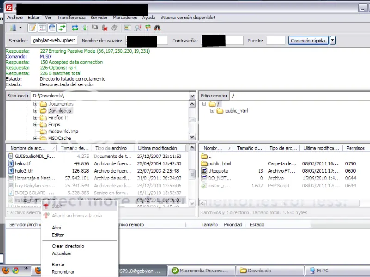Click the refresh file lists icon

[75, 28]
